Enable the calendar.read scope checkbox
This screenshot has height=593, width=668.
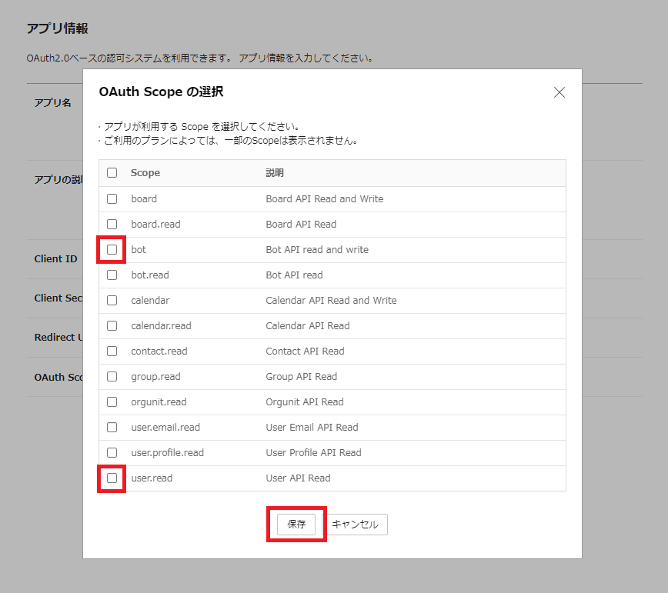(x=112, y=325)
